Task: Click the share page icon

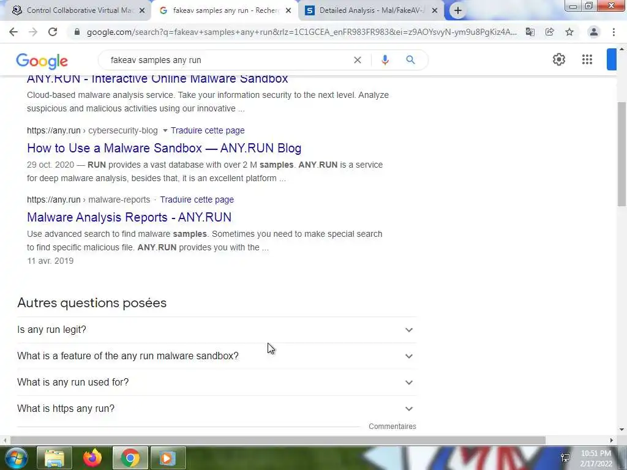Action: pyautogui.click(x=550, y=32)
